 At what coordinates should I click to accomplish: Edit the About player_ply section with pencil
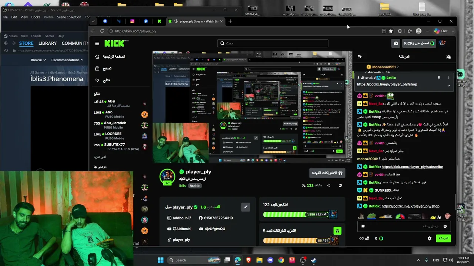(246, 207)
